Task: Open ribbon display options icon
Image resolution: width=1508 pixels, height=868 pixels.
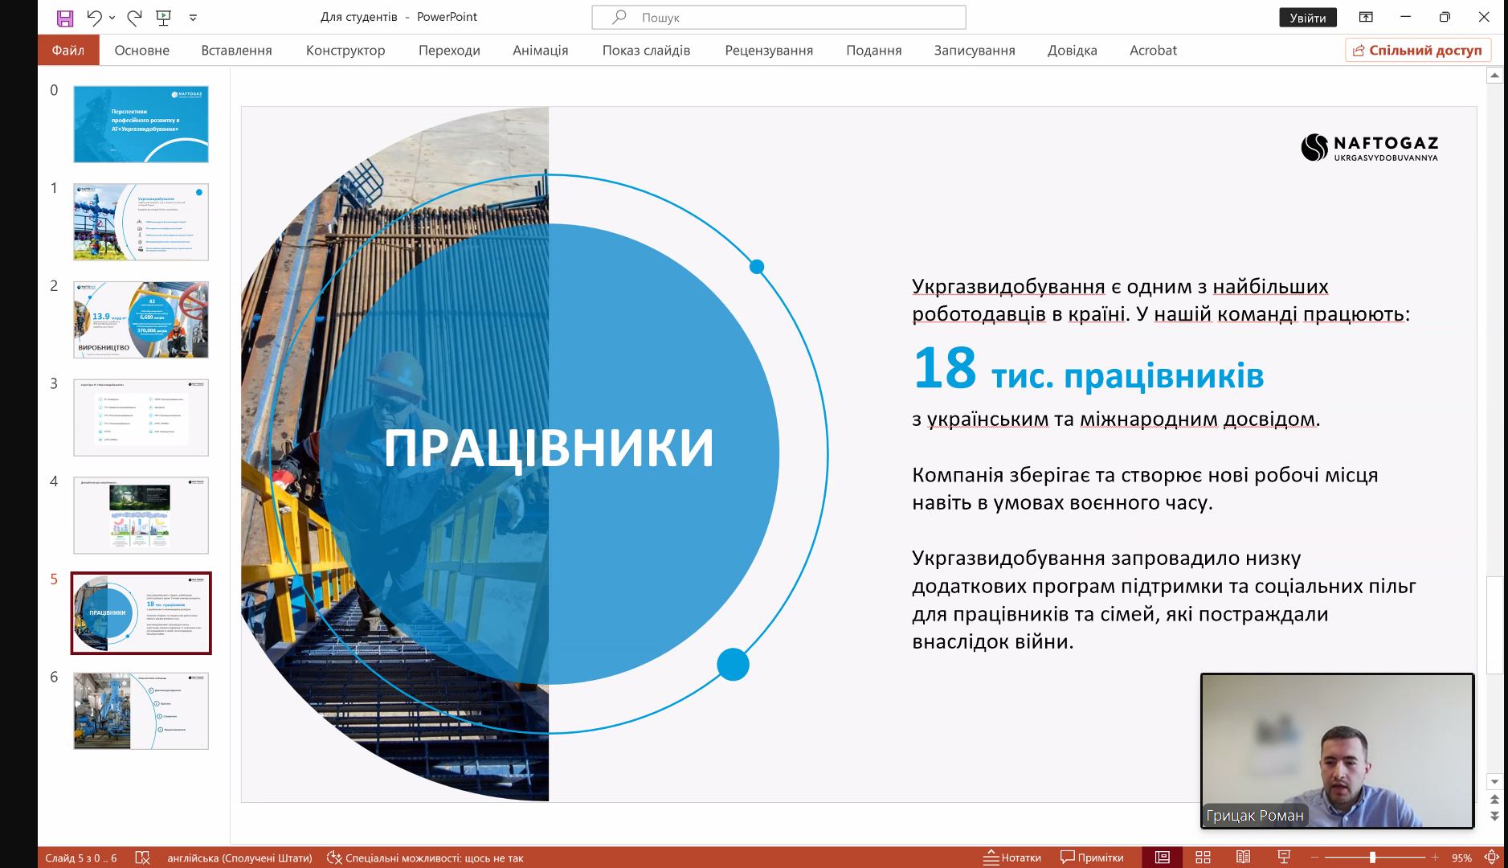Action: click(1366, 17)
